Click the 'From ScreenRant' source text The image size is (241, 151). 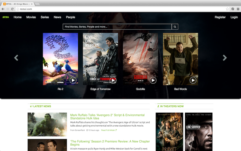click(77, 130)
